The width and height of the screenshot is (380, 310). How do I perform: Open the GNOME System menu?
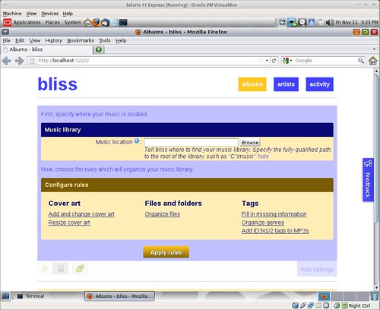pyautogui.click(x=72, y=23)
